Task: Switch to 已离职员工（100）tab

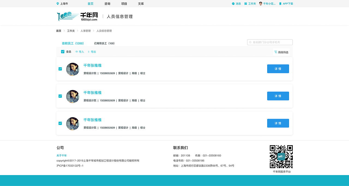Action: click(x=104, y=43)
